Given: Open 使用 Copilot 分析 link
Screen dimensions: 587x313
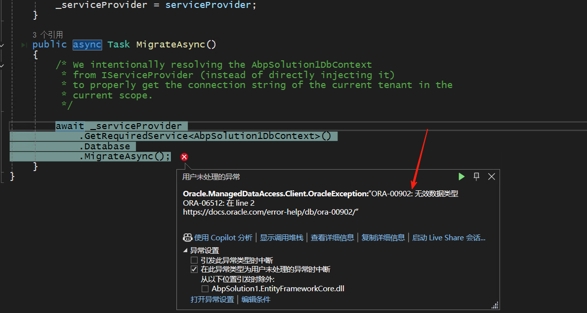Looking at the screenshot, I should [x=223, y=238].
